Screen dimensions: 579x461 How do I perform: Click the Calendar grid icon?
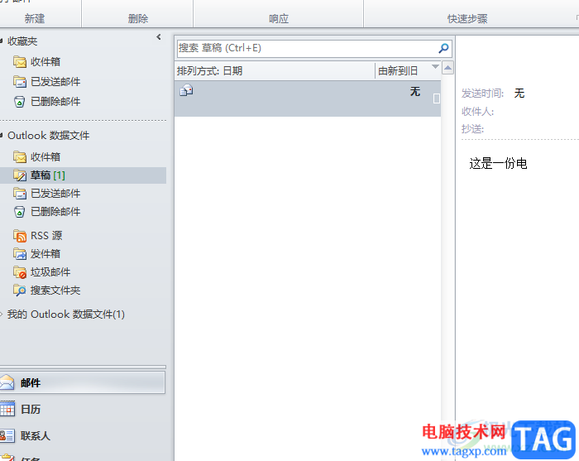point(7,409)
